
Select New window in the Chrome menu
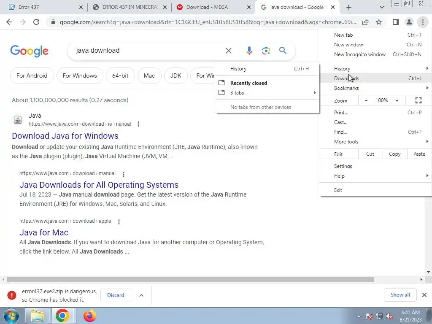click(x=375, y=45)
